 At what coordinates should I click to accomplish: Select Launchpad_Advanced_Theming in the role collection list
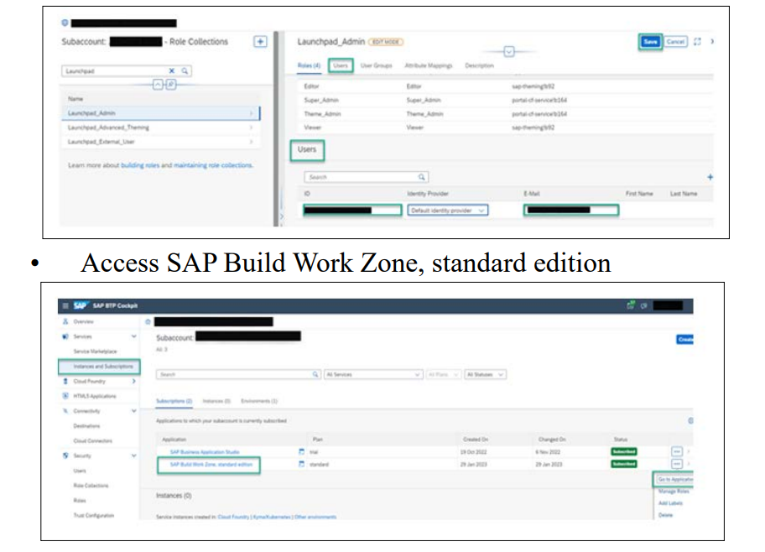point(160,128)
